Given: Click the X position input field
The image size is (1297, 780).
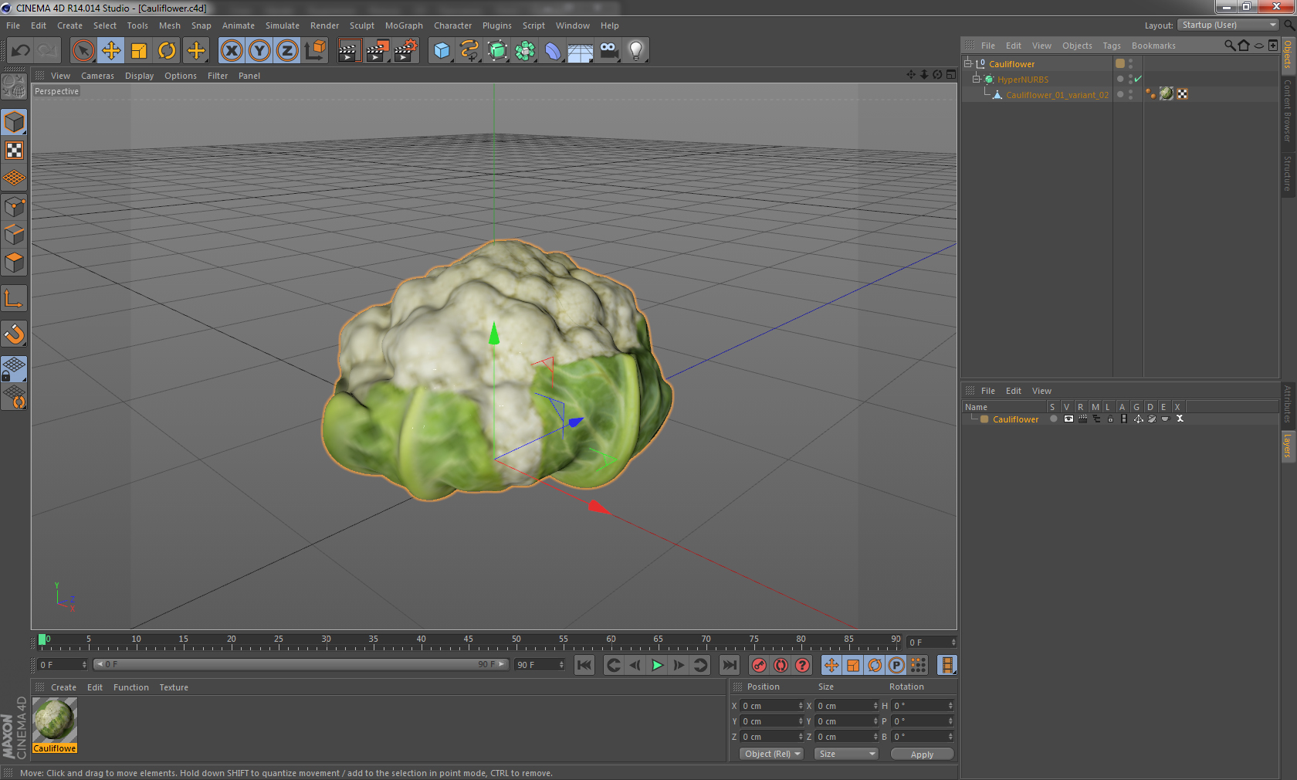Looking at the screenshot, I should 772,706.
